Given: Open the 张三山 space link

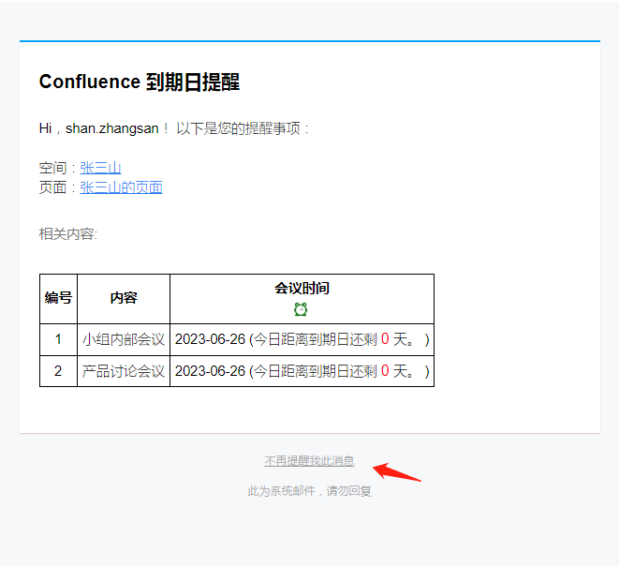Looking at the screenshot, I should pos(100,168).
